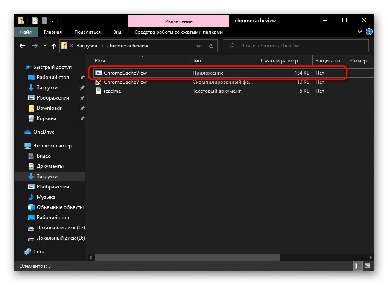This screenshot has width=388, height=285.
Task: Open pinned Загрузки under quick access
Action: click(47, 88)
